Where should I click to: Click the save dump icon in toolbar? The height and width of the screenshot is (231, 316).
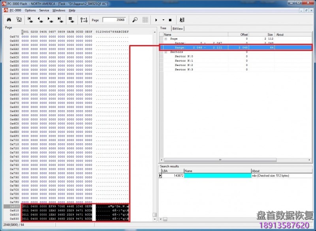19,20
